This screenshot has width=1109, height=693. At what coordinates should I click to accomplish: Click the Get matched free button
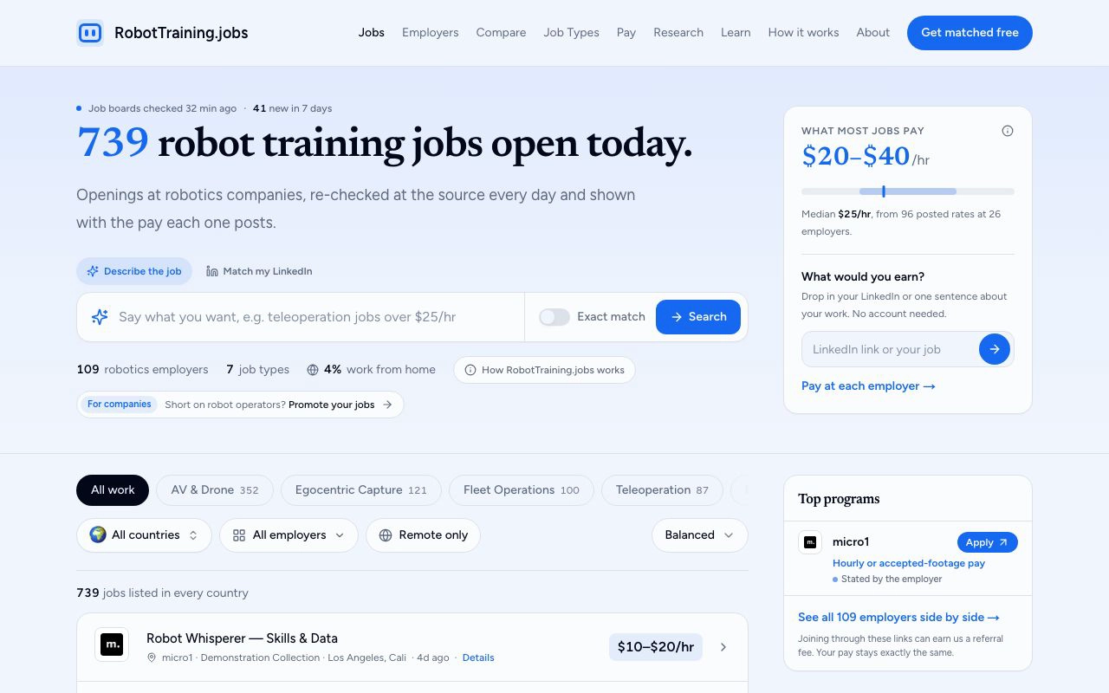click(970, 33)
